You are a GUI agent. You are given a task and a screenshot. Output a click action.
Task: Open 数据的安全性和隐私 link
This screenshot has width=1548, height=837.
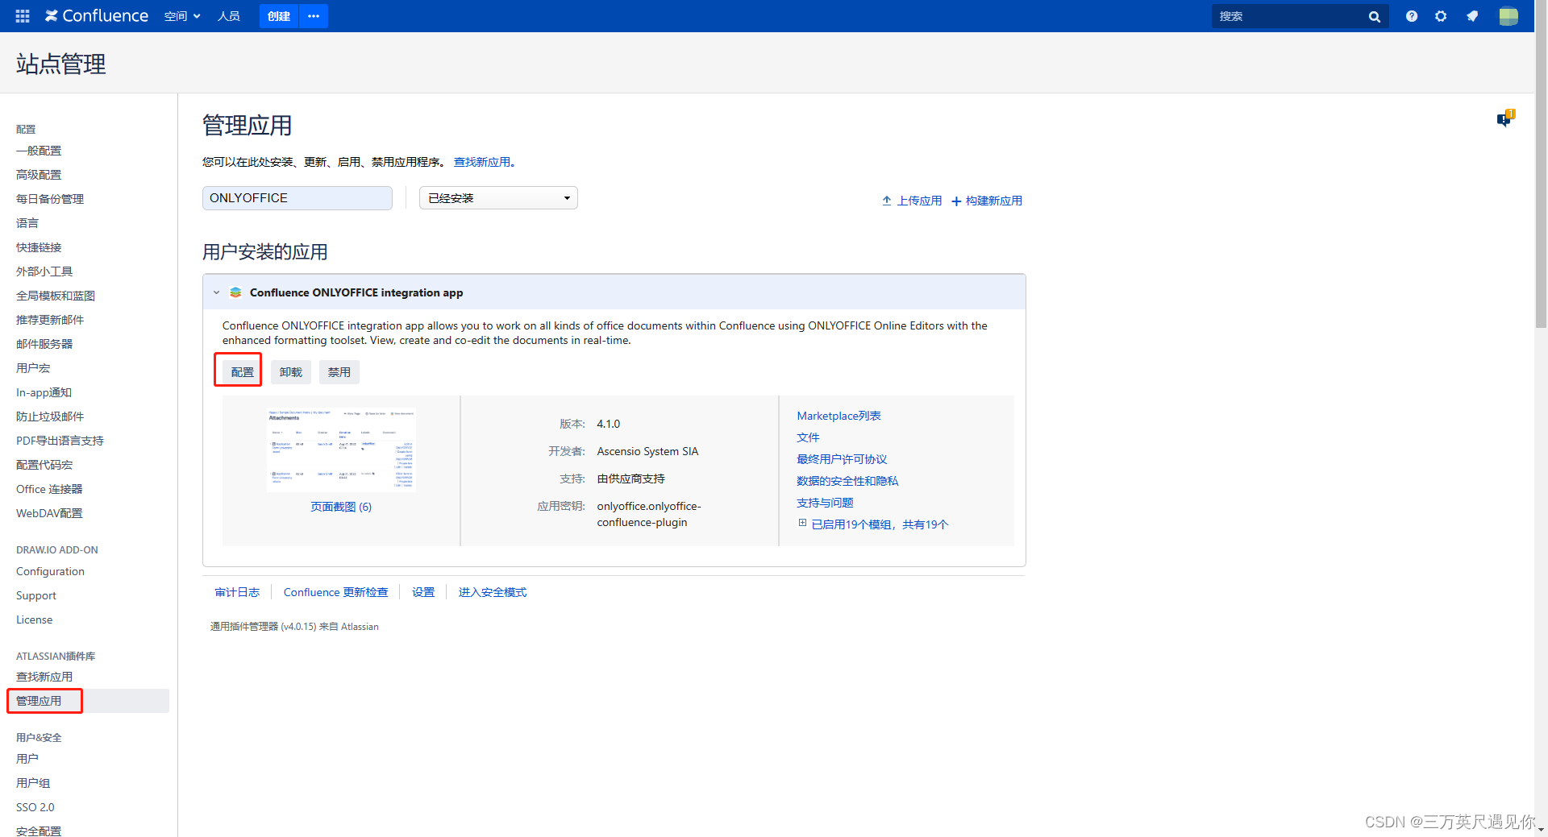(847, 481)
